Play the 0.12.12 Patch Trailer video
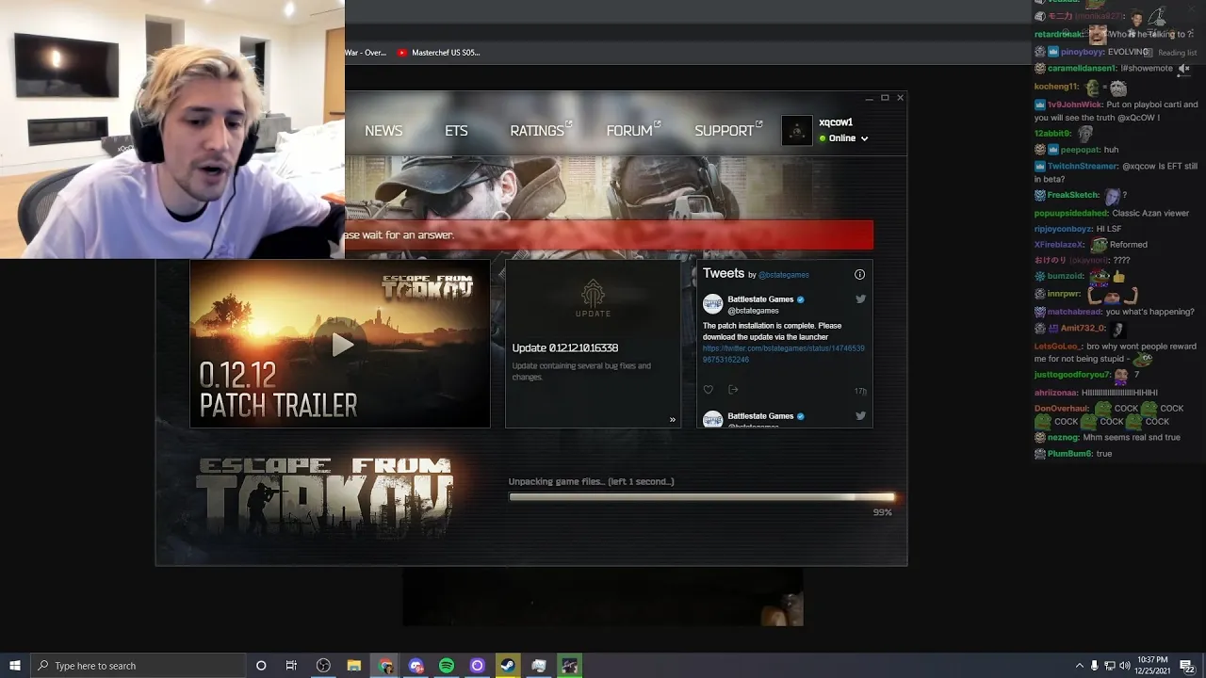Screen dimensions: 1206x678 (x=342, y=345)
